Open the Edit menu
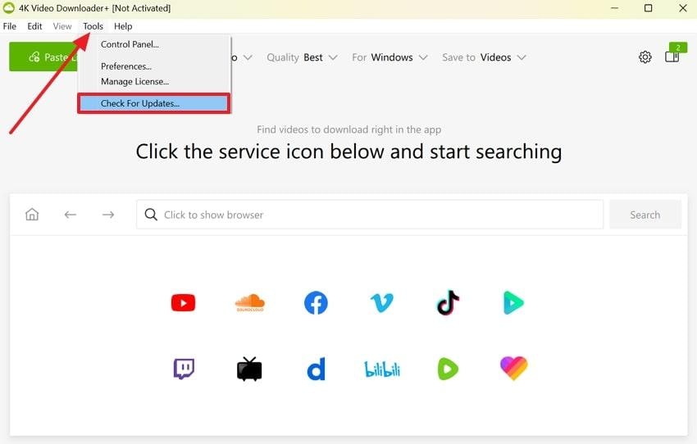This screenshot has height=444, width=697. click(x=34, y=26)
